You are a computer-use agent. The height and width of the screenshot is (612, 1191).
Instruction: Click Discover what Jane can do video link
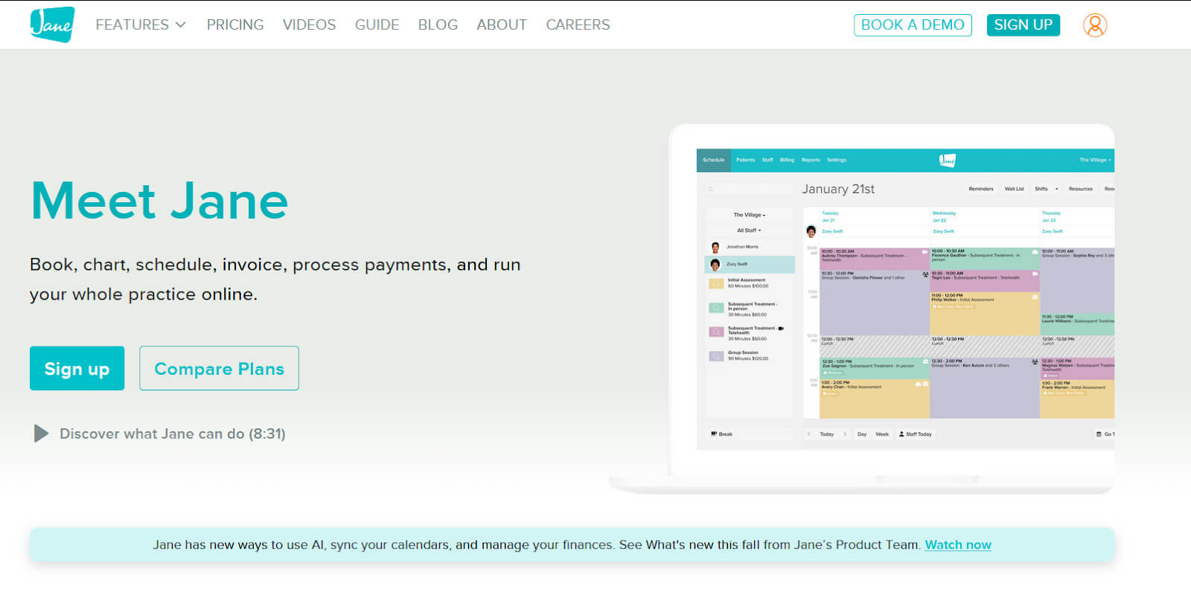pos(173,434)
